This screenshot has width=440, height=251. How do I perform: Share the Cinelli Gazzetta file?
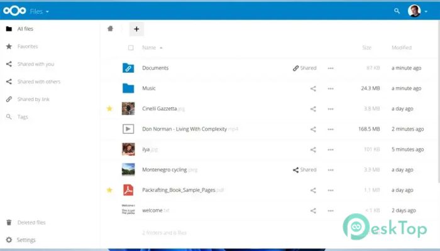313,109
